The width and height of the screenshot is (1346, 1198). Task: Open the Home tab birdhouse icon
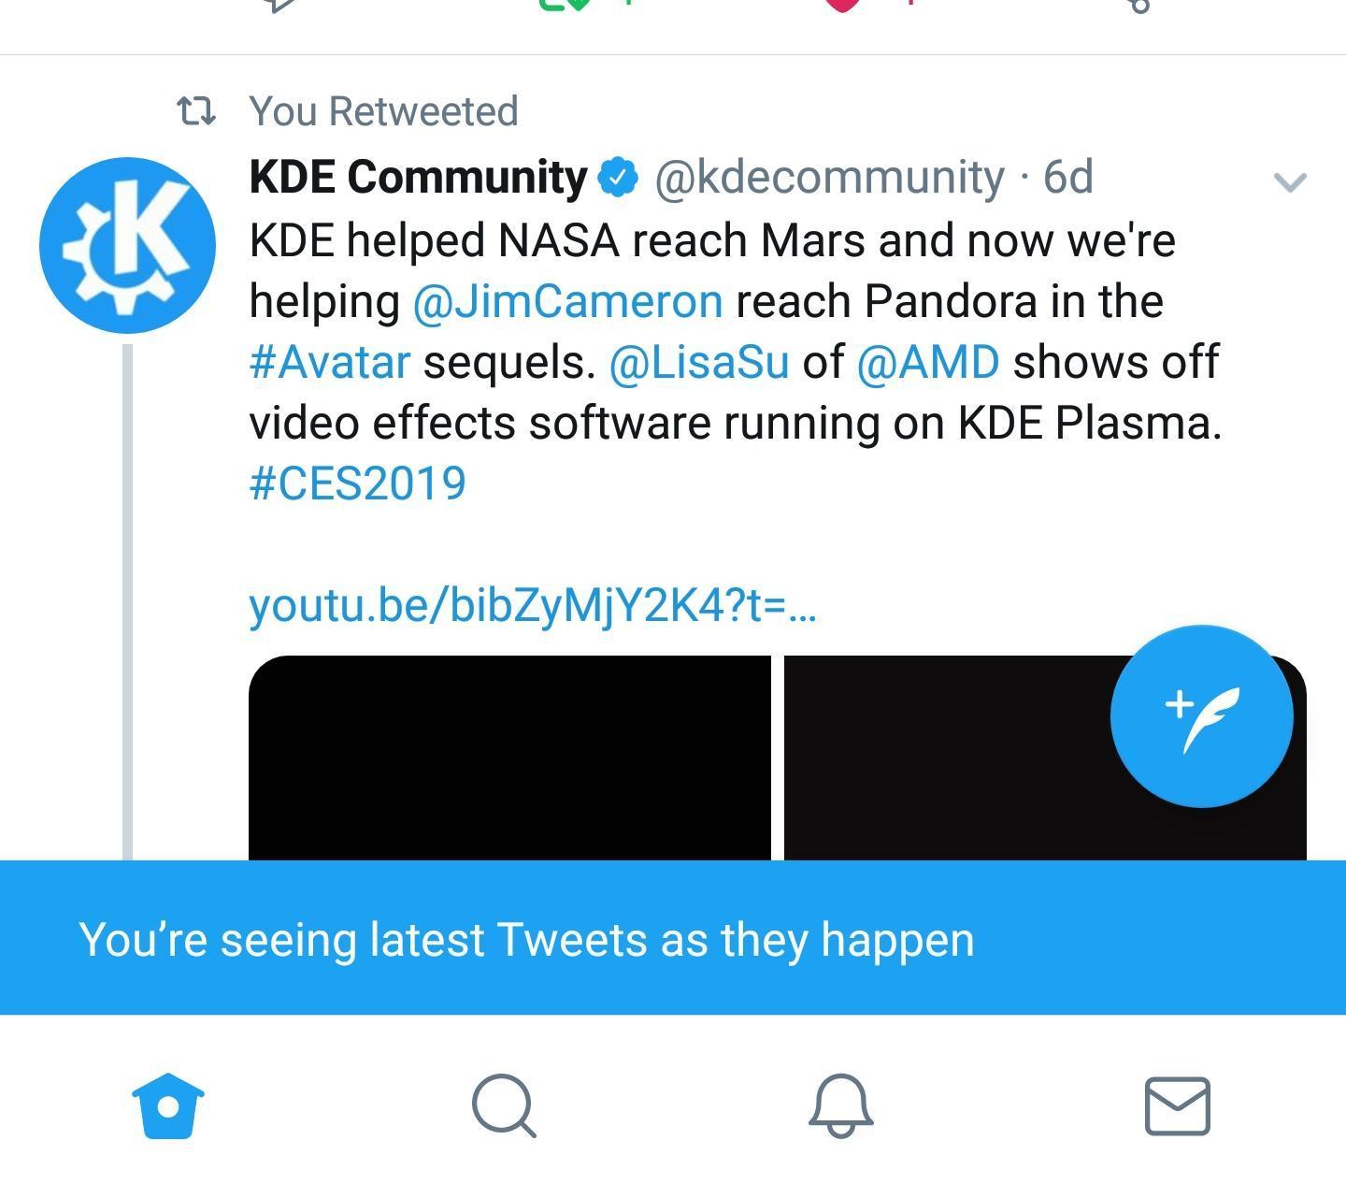pyautogui.click(x=168, y=1105)
